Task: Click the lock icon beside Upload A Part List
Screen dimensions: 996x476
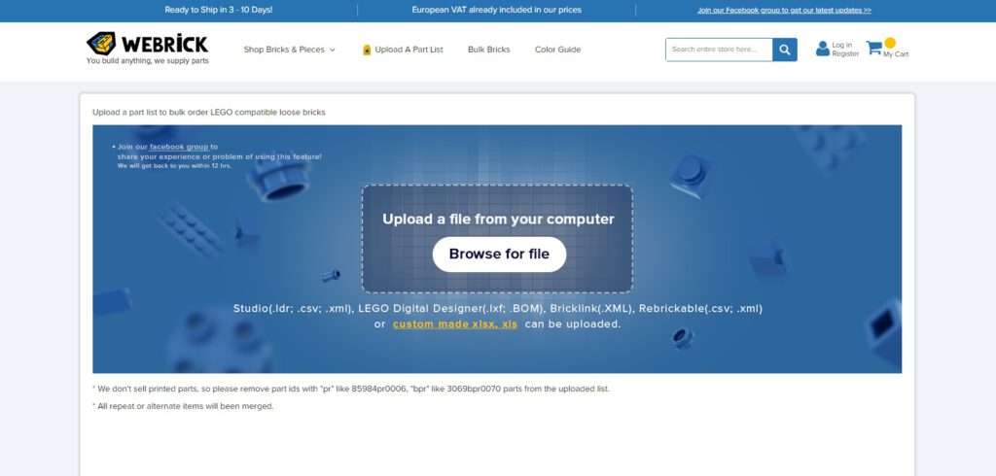Action: tap(367, 50)
